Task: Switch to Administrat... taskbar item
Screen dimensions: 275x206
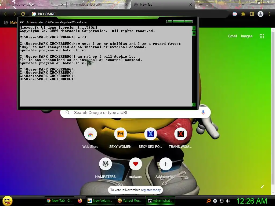Action: click(161, 201)
